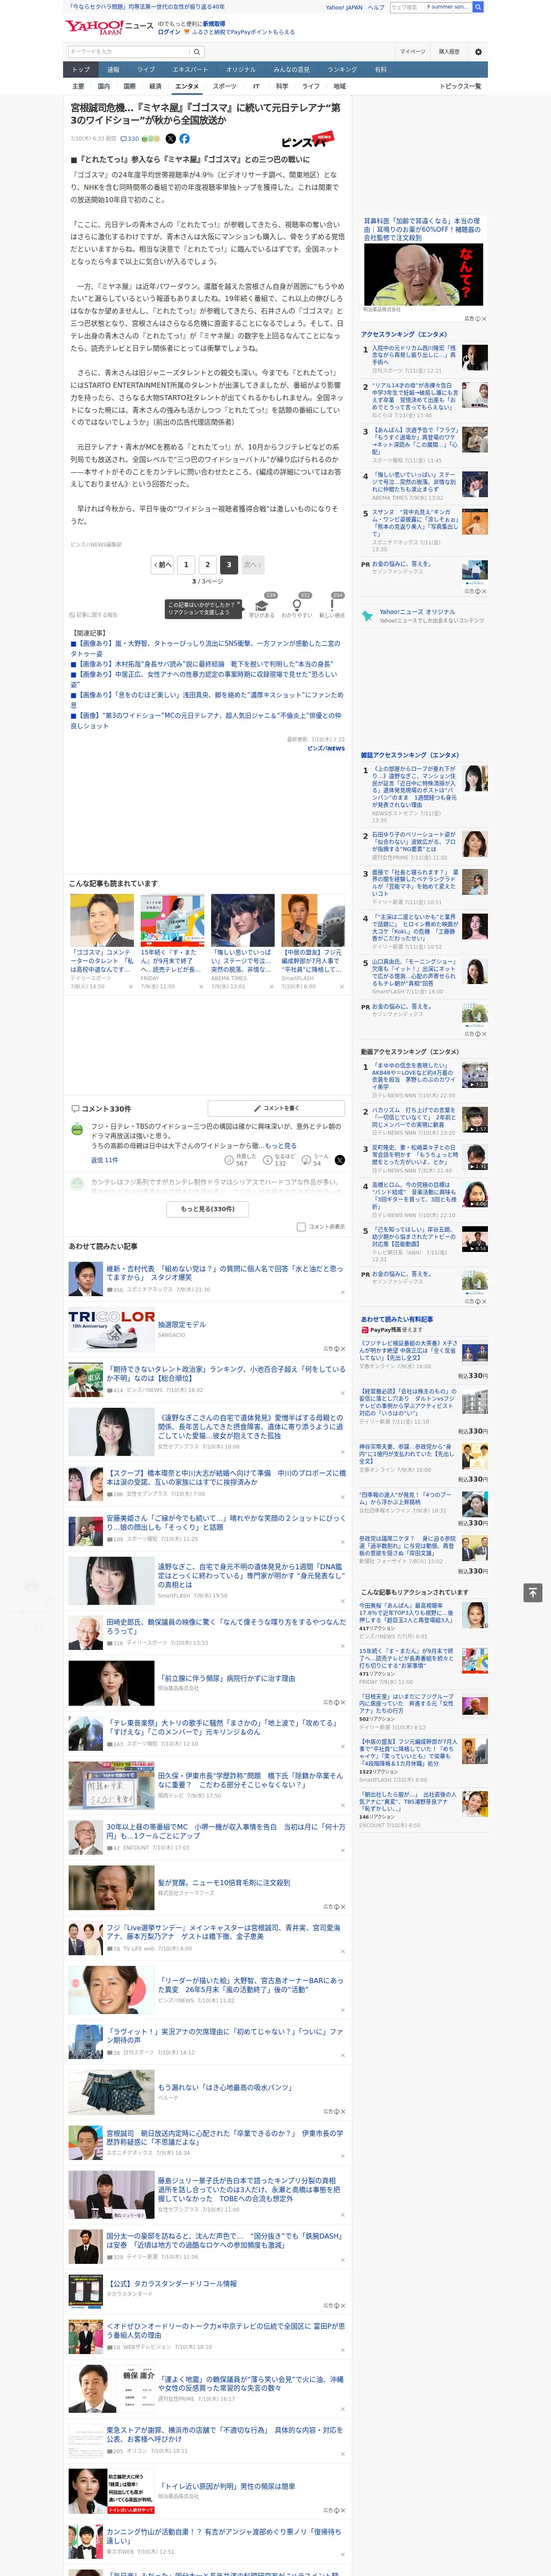Open hearing aid ad photo thumbnail
This screenshot has height=2576, width=551.
click(x=424, y=275)
